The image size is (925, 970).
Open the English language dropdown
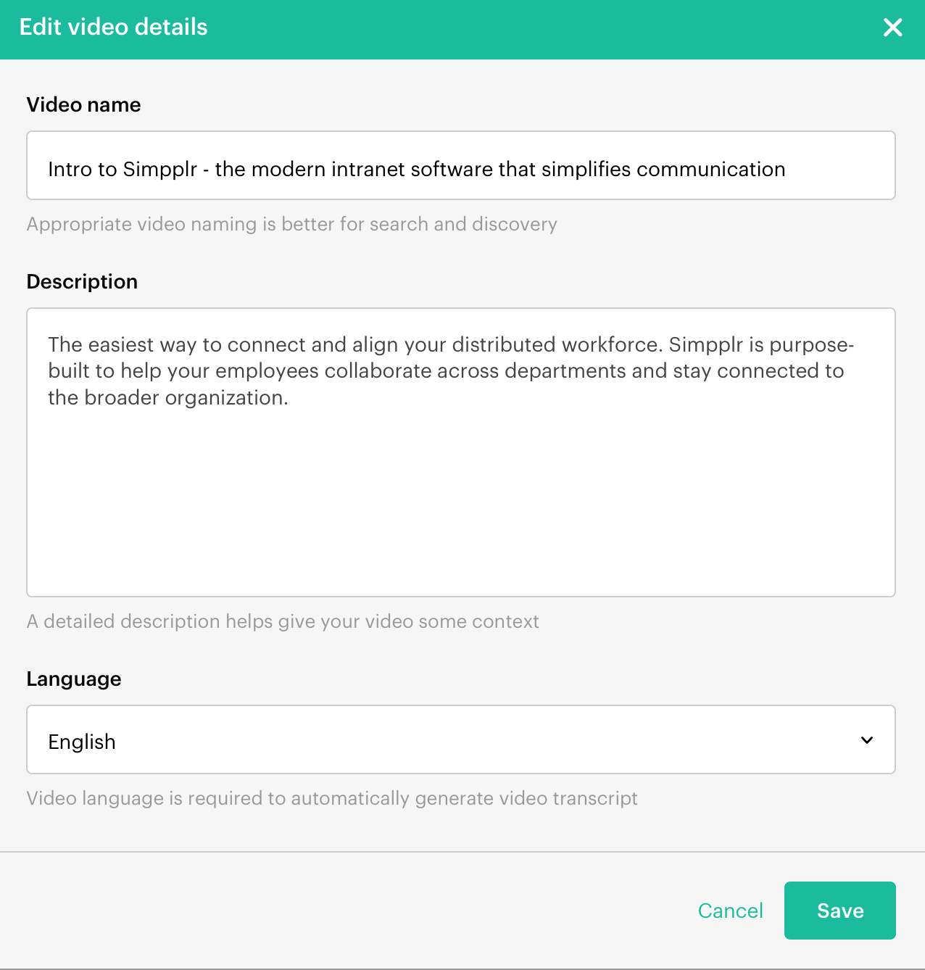click(460, 739)
